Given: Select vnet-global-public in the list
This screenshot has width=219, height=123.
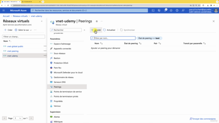Looking at the screenshot, I should 15,46.
